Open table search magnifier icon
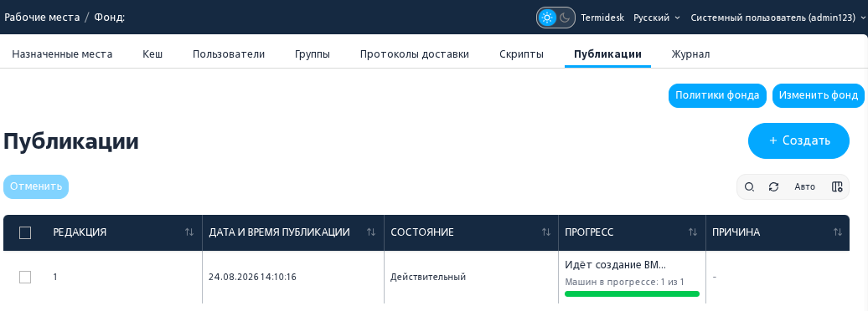 [x=749, y=186]
